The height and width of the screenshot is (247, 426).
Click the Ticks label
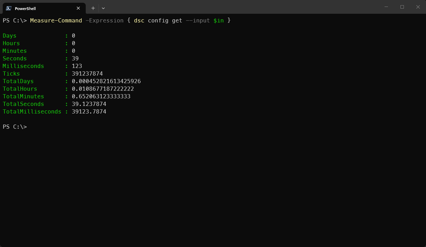pos(11,74)
